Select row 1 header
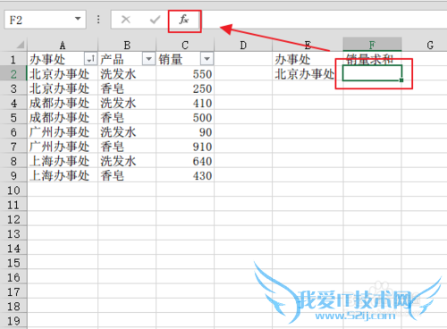 (13, 59)
